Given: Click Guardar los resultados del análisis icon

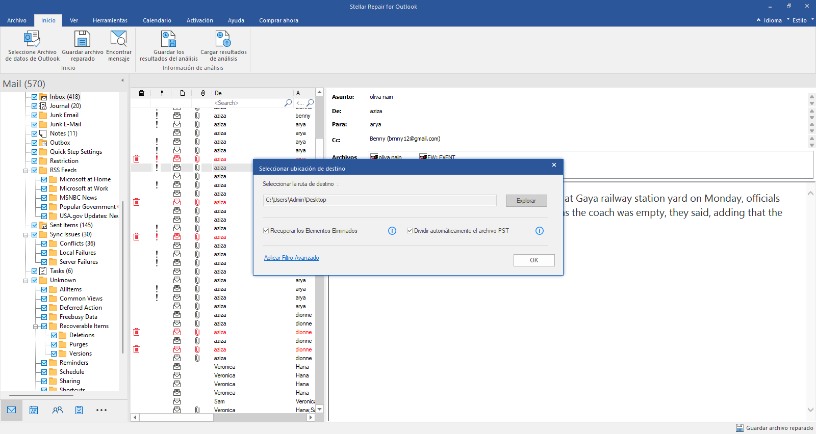Looking at the screenshot, I should 169,39.
